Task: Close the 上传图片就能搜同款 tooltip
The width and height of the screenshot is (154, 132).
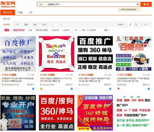Action: [x=138, y=10]
